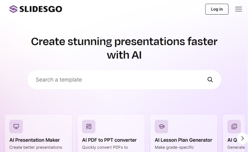This screenshot has height=152, width=248.
Task: Click the SLIDESGO wordmark text
Action: [x=41, y=9]
